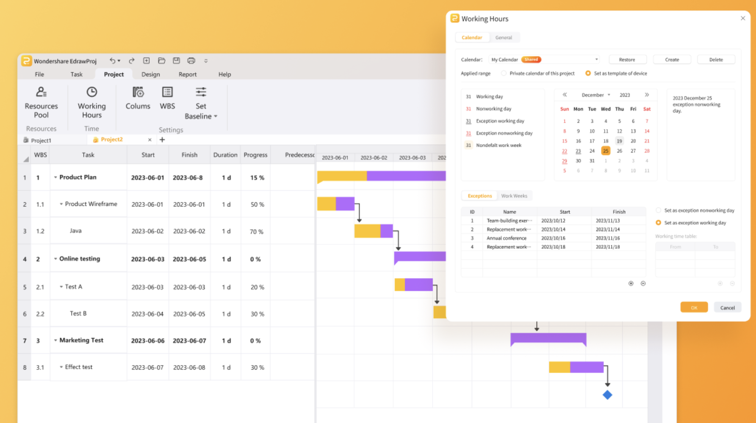The height and width of the screenshot is (423, 756).
Task: Switch to the Design ribbon tab
Action: 150,74
